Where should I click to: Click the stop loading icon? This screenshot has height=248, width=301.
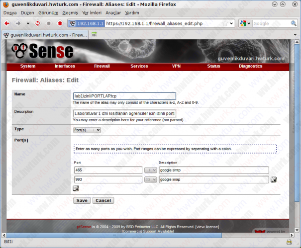pyautogui.click(x=49, y=23)
